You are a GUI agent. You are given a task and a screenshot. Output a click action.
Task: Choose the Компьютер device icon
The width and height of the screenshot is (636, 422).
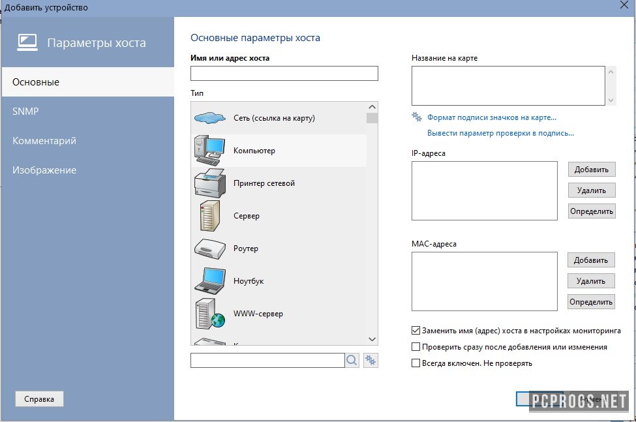210,151
